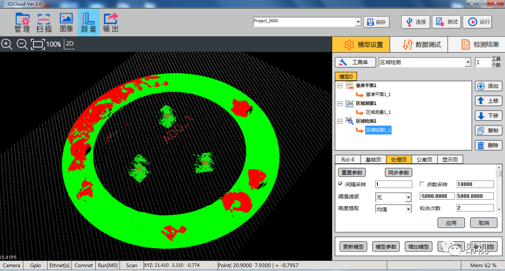Click the Camera status bar entry
This screenshot has width=505, height=271.
pyautogui.click(x=12, y=265)
